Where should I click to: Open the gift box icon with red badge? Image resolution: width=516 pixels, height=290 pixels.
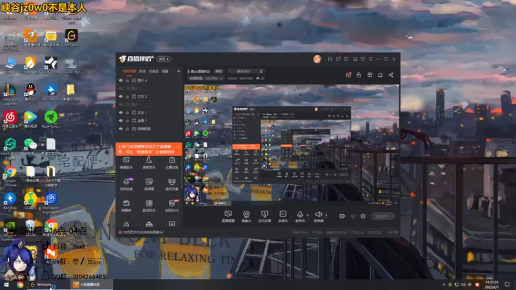[348, 75]
